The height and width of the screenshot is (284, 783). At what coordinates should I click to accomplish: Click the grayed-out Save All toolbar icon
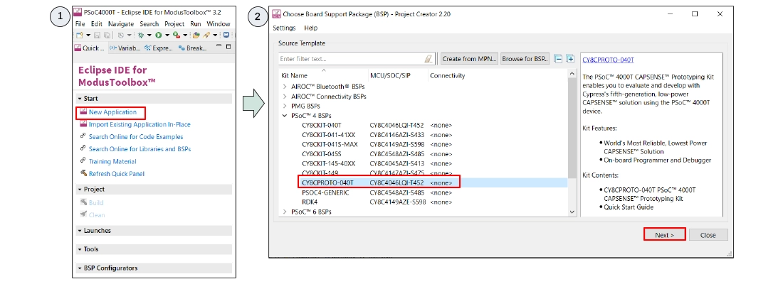coord(107,35)
